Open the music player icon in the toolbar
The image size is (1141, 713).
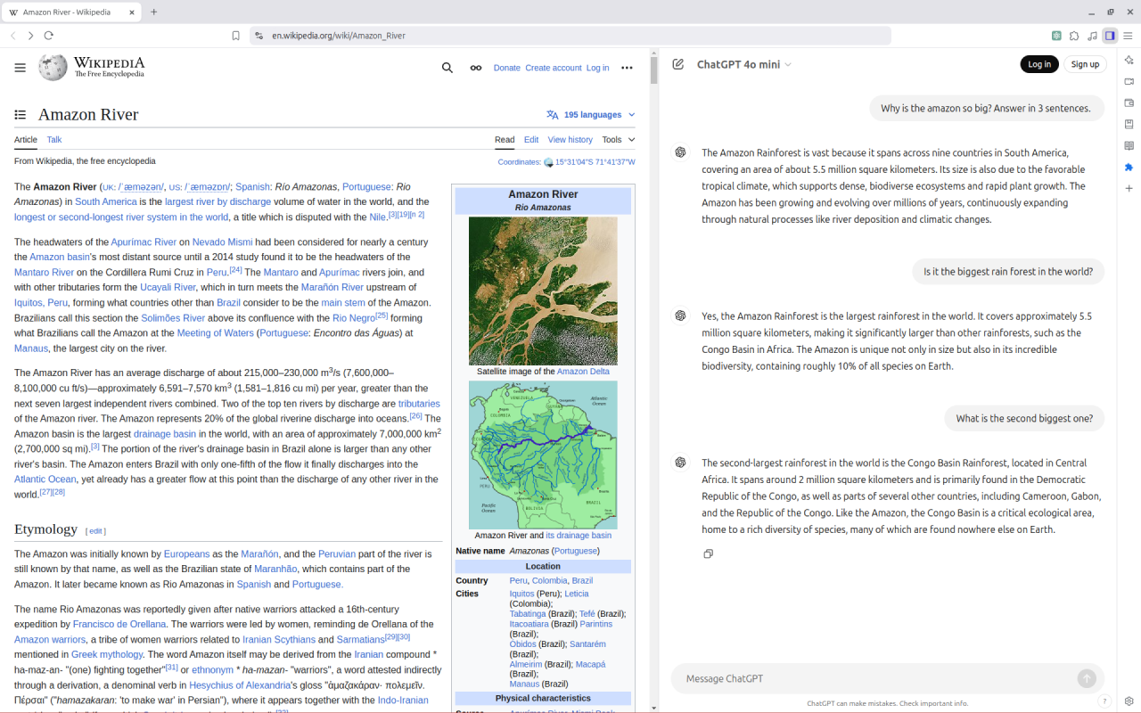(1092, 36)
